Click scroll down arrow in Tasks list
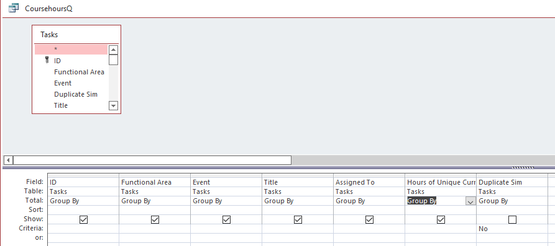Viewport: 555px width, 246px height. coord(113,105)
